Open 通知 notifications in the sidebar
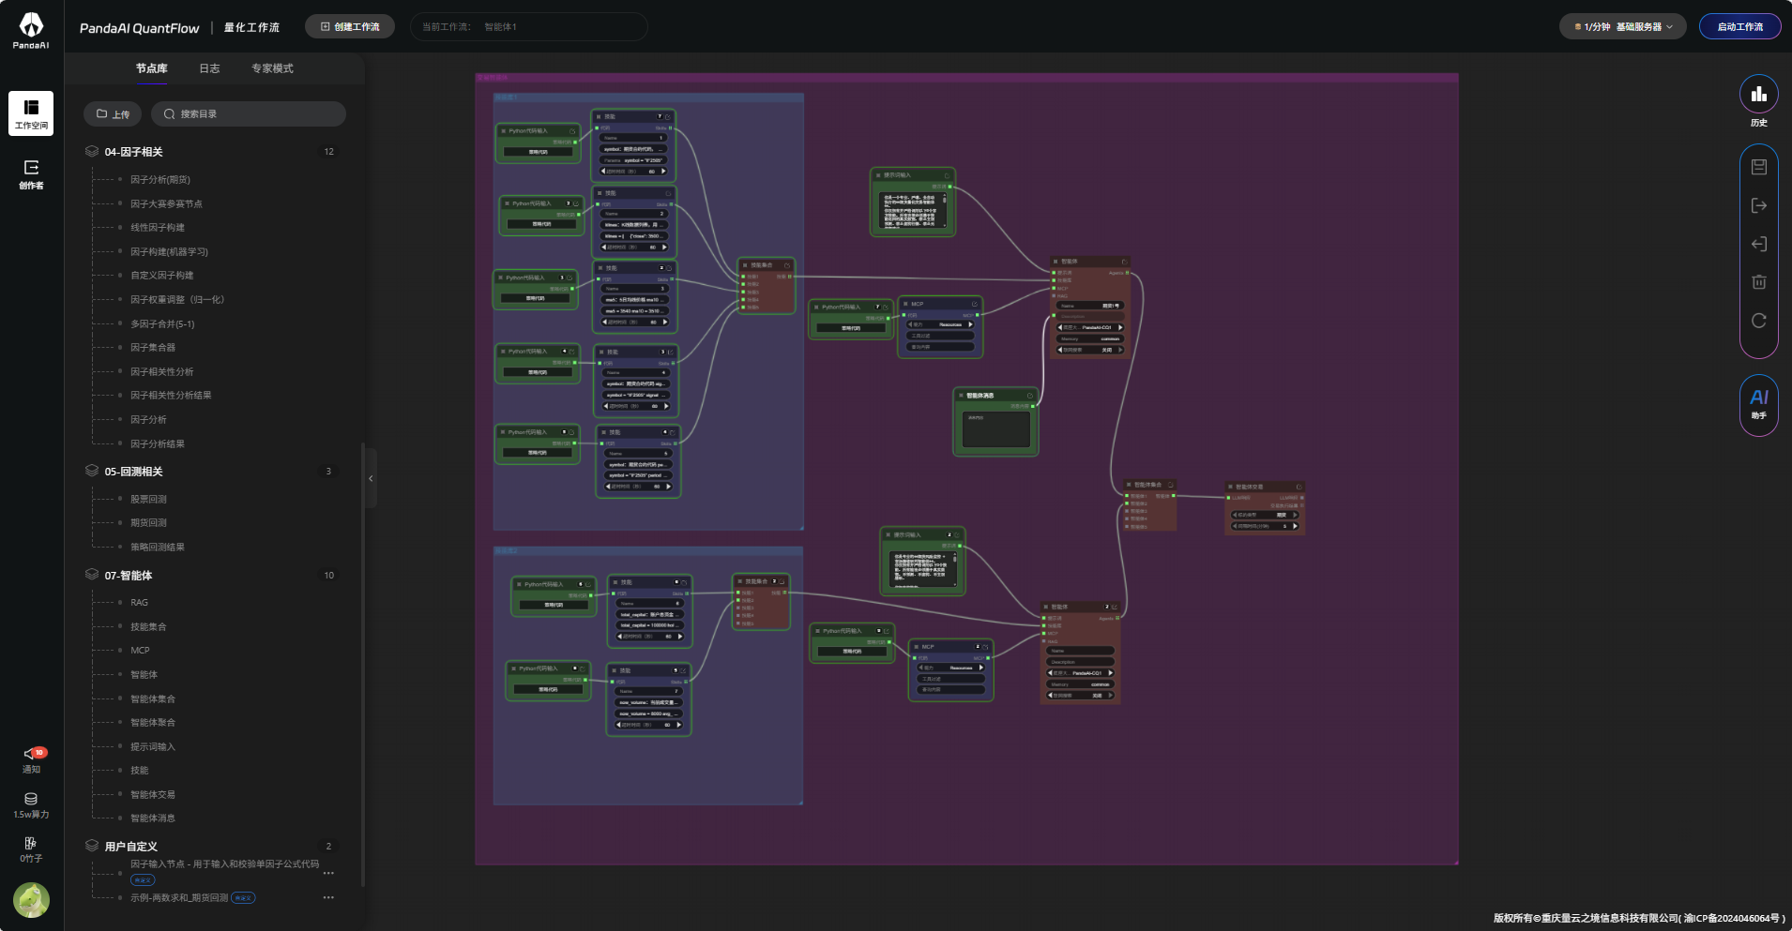The width and height of the screenshot is (1792, 931). point(31,759)
